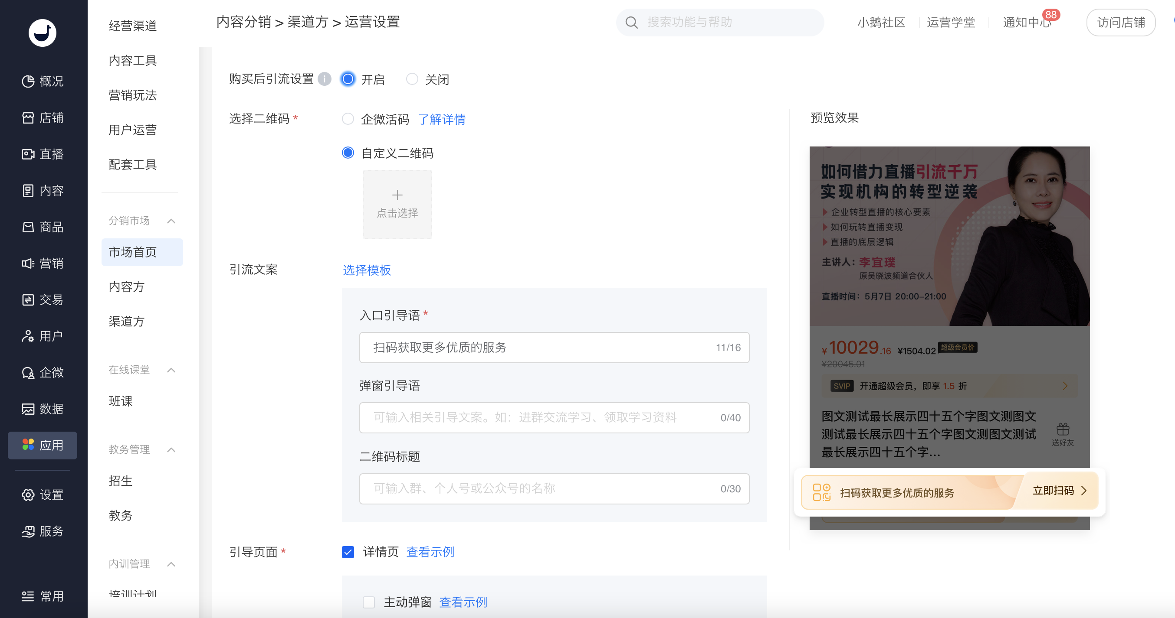Open 营销 marketing section

43,263
